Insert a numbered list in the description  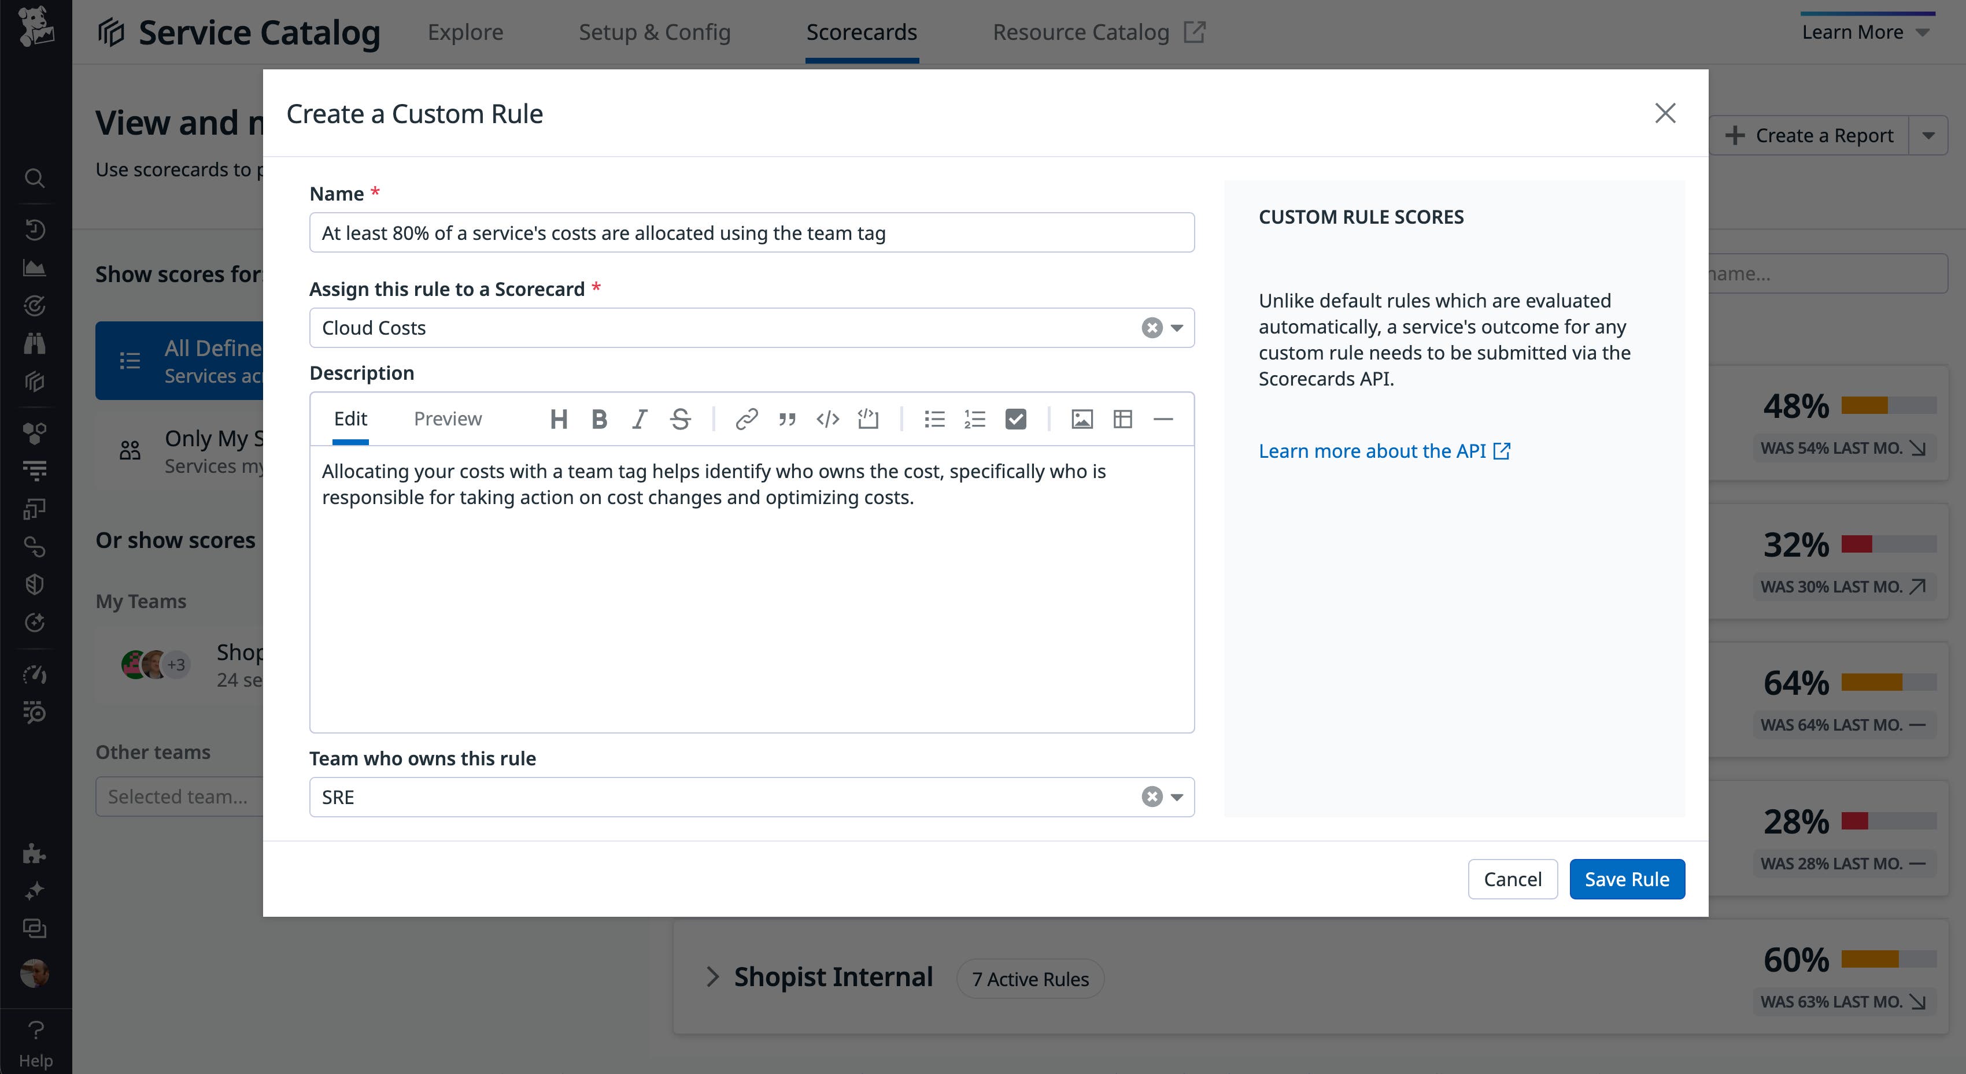pyautogui.click(x=974, y=419)
